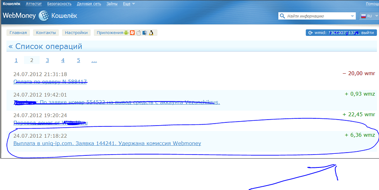Click the выйти logout button

click(x=368, y=33)
